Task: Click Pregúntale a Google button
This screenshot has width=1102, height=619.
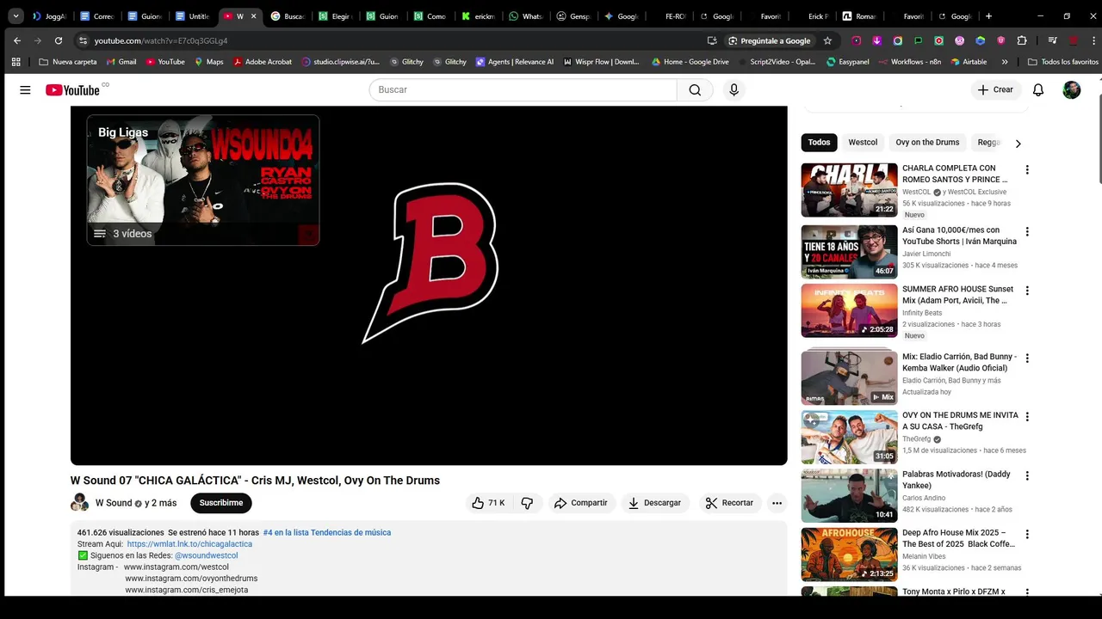Action: tap(769, 40)
